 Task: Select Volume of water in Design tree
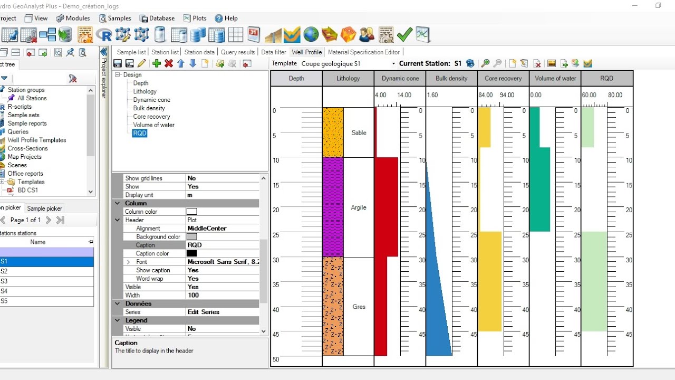[x=153, y=125]
